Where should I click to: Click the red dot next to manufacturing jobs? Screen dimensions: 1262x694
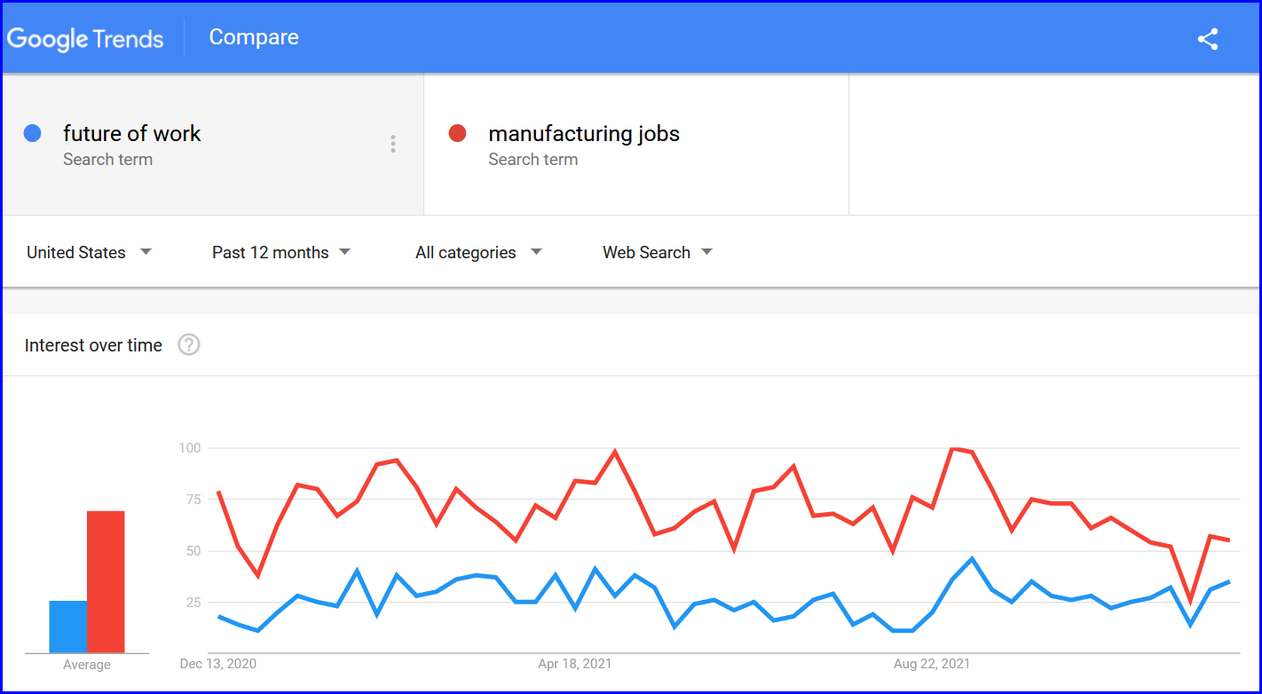(x=458, y=134)
